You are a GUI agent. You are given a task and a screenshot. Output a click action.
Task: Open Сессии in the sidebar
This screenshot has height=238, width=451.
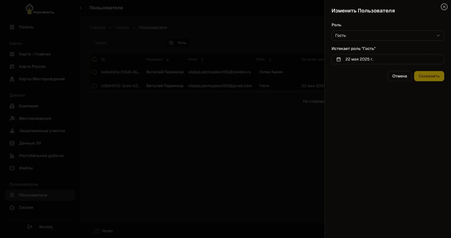click(x=26, y=208)
